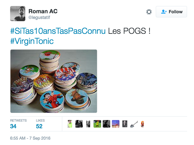This screenshot has height=145, width=194.
Task: Open the dark monochrome fifth liker avatar
Action: coord(106,124)
